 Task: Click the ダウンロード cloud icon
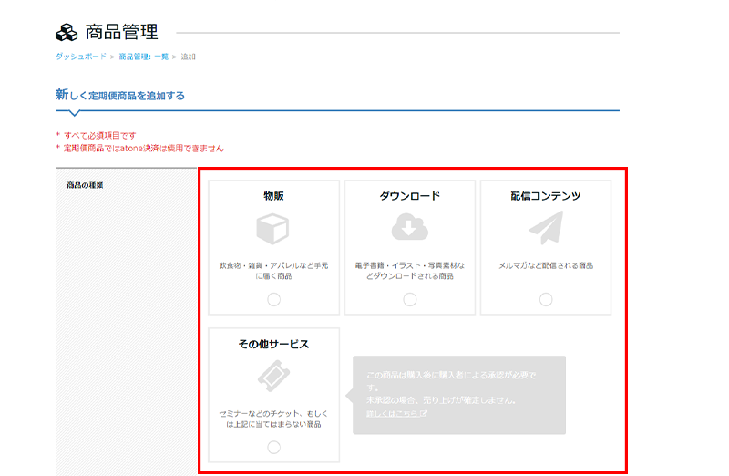coord(409,228)
